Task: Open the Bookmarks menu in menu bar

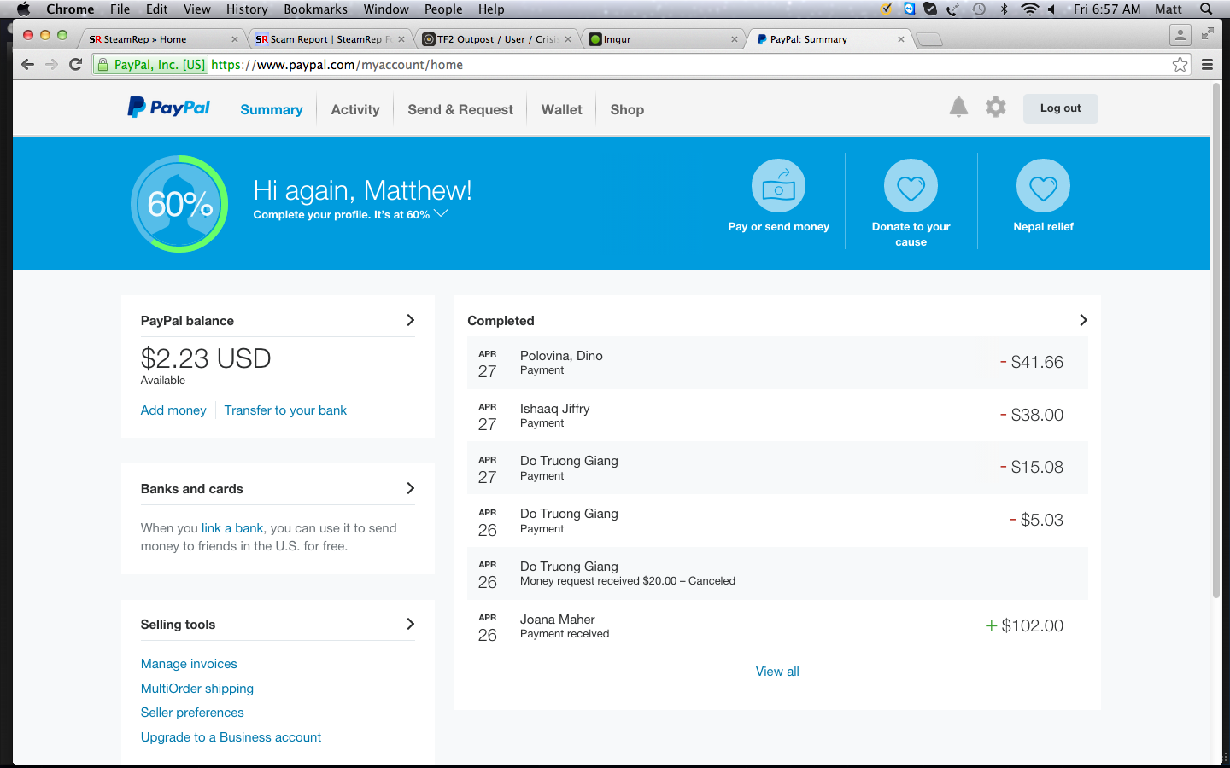Action: point(315,9)
